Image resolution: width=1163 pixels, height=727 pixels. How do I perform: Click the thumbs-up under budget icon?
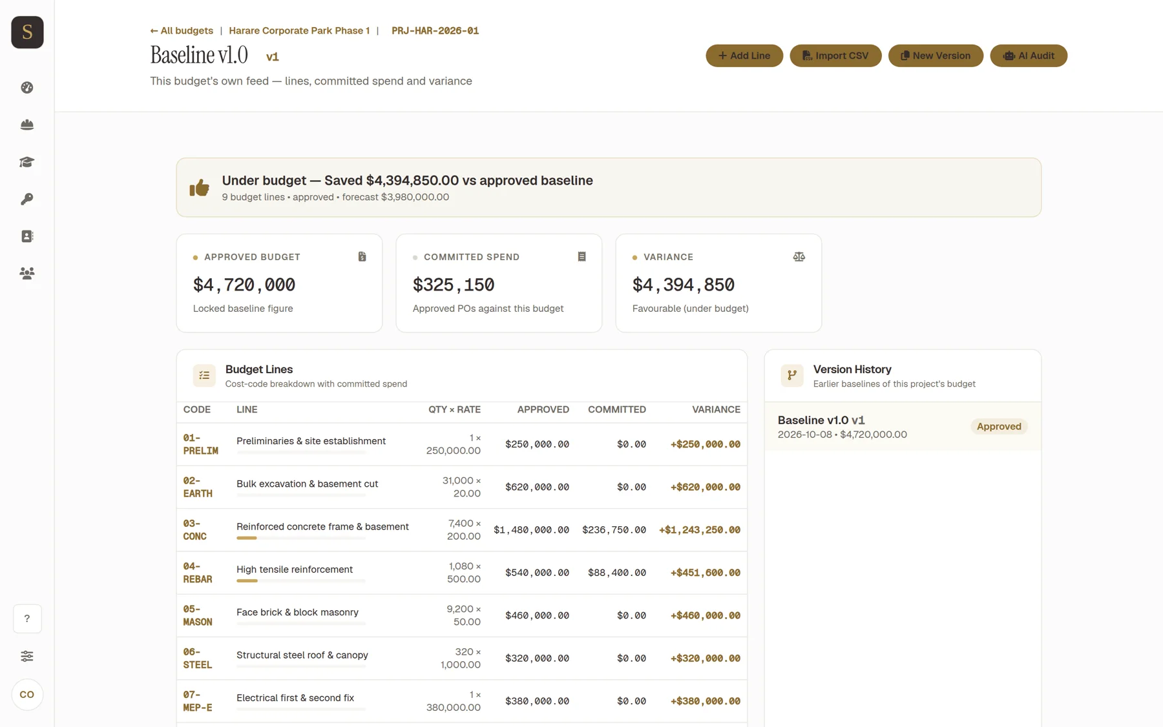click(200, 188)
